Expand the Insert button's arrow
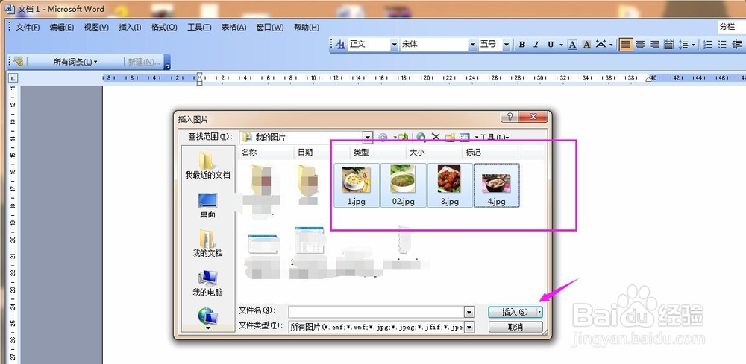The width and height of the screenshot is (746, 364). point(539,312)
